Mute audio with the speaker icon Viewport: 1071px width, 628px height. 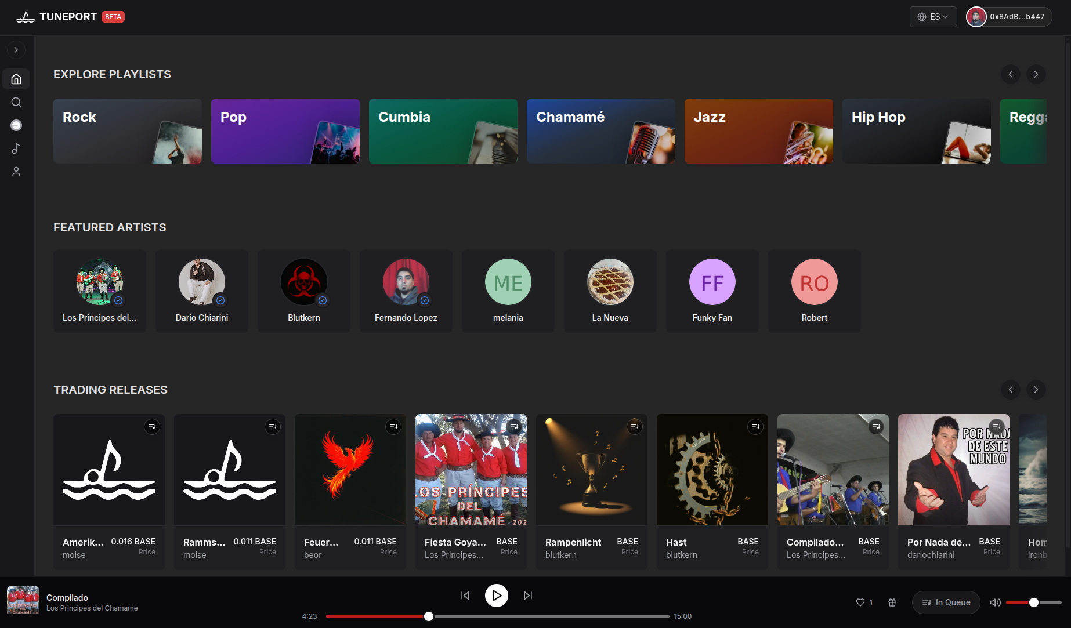[x=996, y=602]
